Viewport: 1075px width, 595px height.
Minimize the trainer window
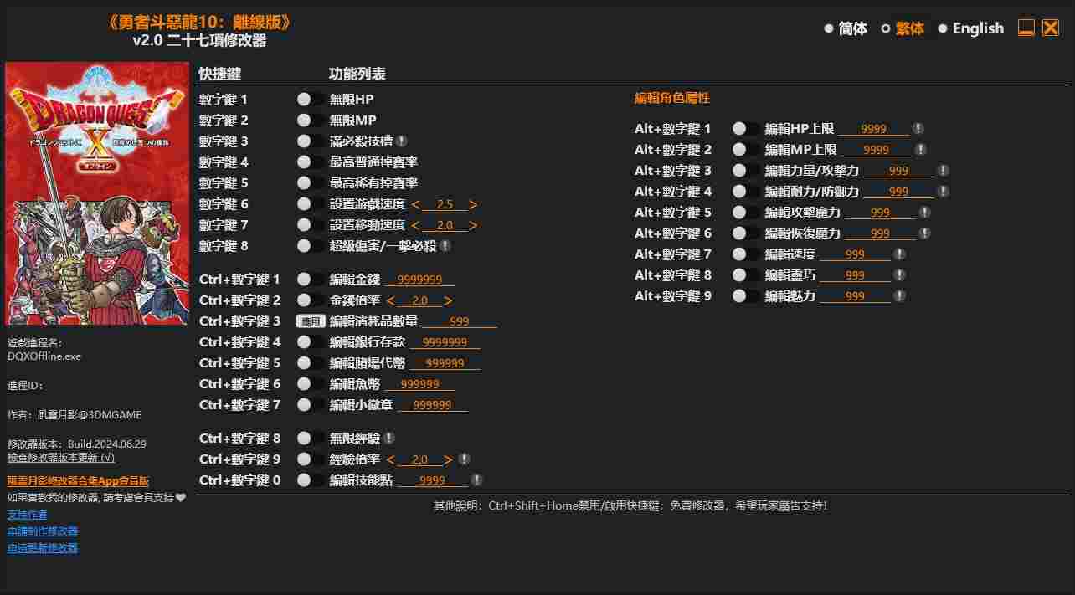[x=1026, y=28]
